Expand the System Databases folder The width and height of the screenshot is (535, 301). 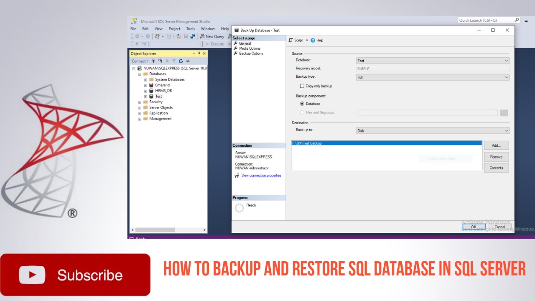point(145,79)
